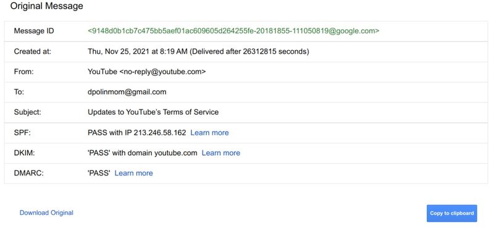Viewport: 494px width, 234px height.
Task: Select the 'PASS' value in DMARC row
Action: (99, 173)
